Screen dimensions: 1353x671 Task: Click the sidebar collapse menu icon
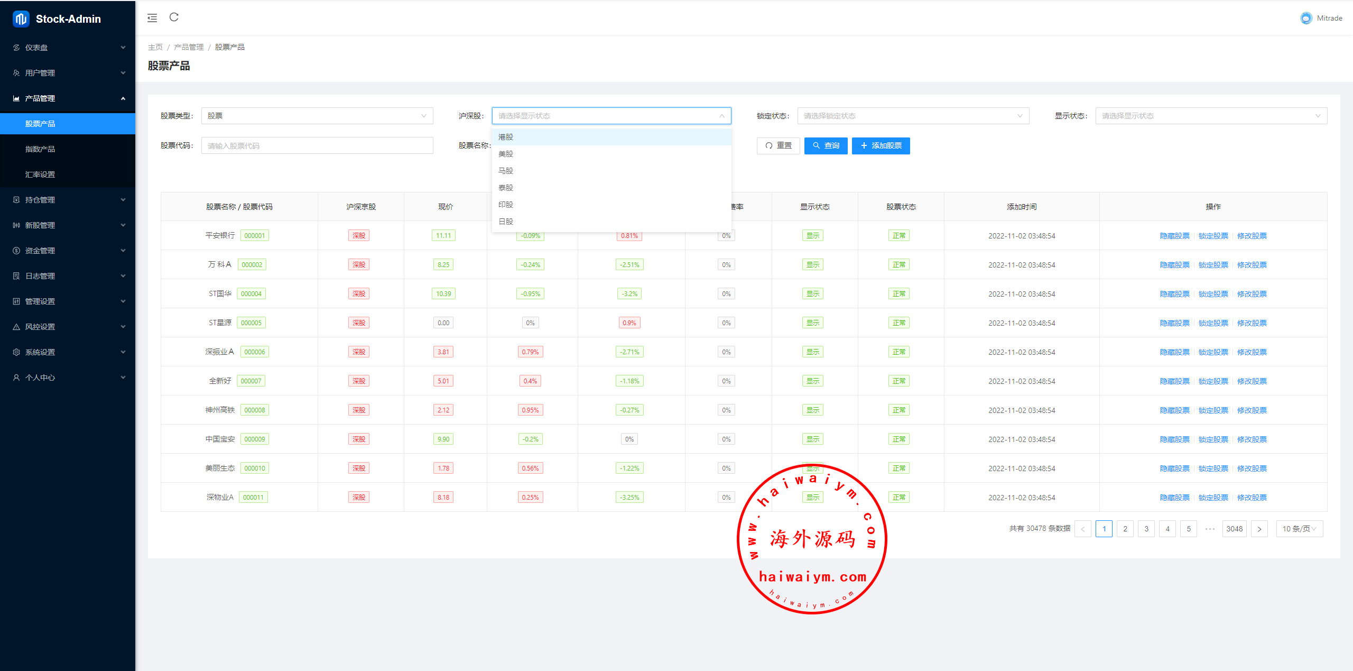click(152, 18)
